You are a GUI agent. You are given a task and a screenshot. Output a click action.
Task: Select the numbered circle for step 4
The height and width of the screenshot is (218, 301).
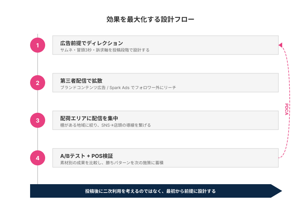[38, 158]
